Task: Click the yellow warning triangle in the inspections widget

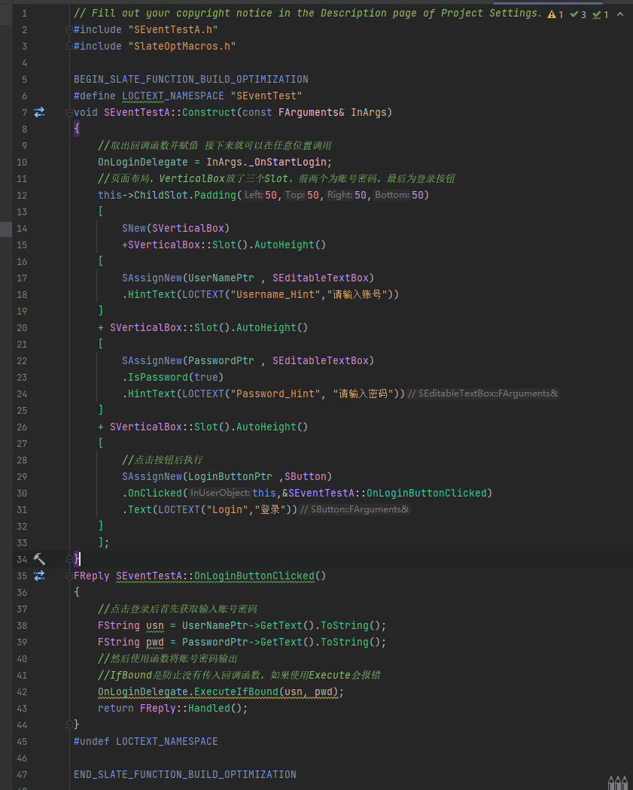Action: coord(551,14)
